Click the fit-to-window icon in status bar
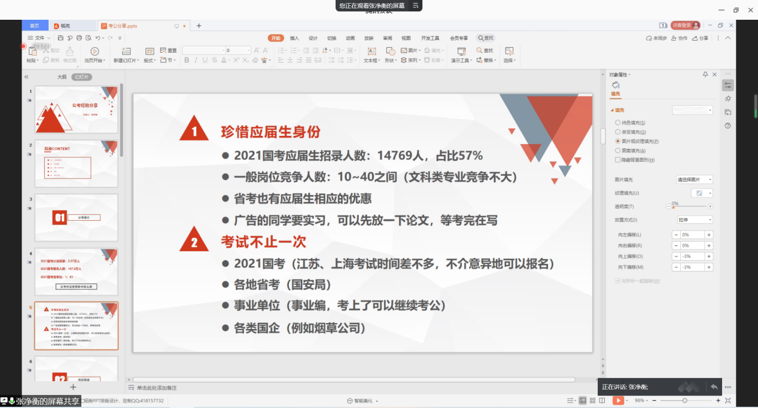This screenshot has height=408, width=758. click(x=728, y=401)
